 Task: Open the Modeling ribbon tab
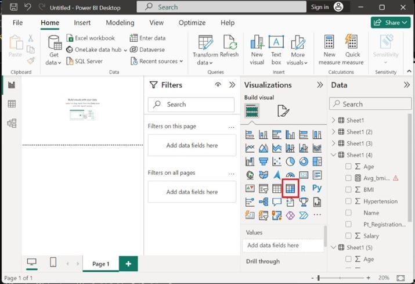pos(120,23)
